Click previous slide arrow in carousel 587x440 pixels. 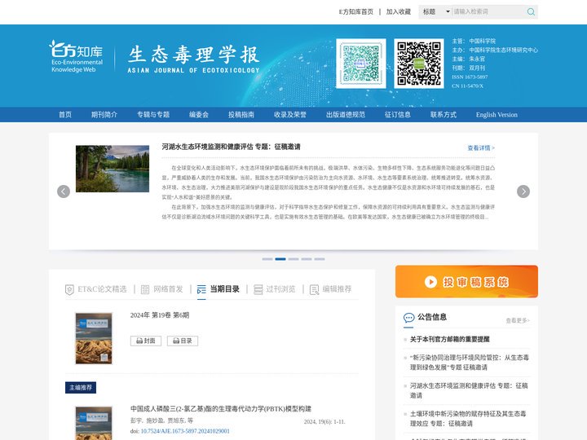point(64,191)
